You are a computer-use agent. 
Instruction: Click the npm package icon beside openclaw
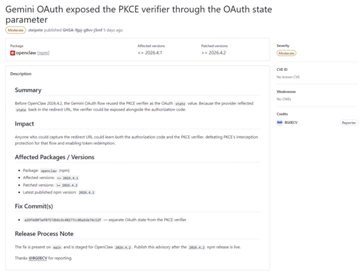[13, 53]
